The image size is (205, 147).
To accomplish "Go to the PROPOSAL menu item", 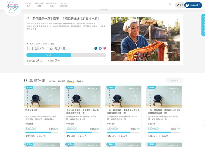I will [52, 5].
